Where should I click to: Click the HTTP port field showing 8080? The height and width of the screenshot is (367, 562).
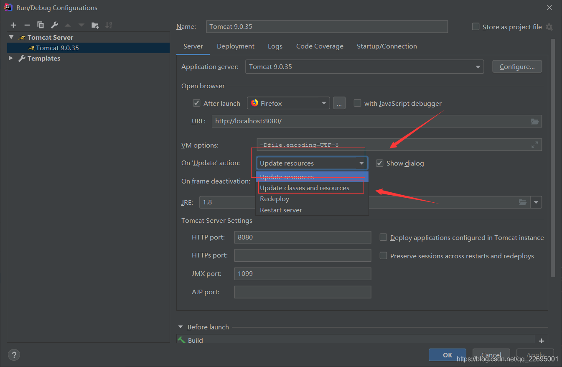pyautogui.click(x=303, y=237)
